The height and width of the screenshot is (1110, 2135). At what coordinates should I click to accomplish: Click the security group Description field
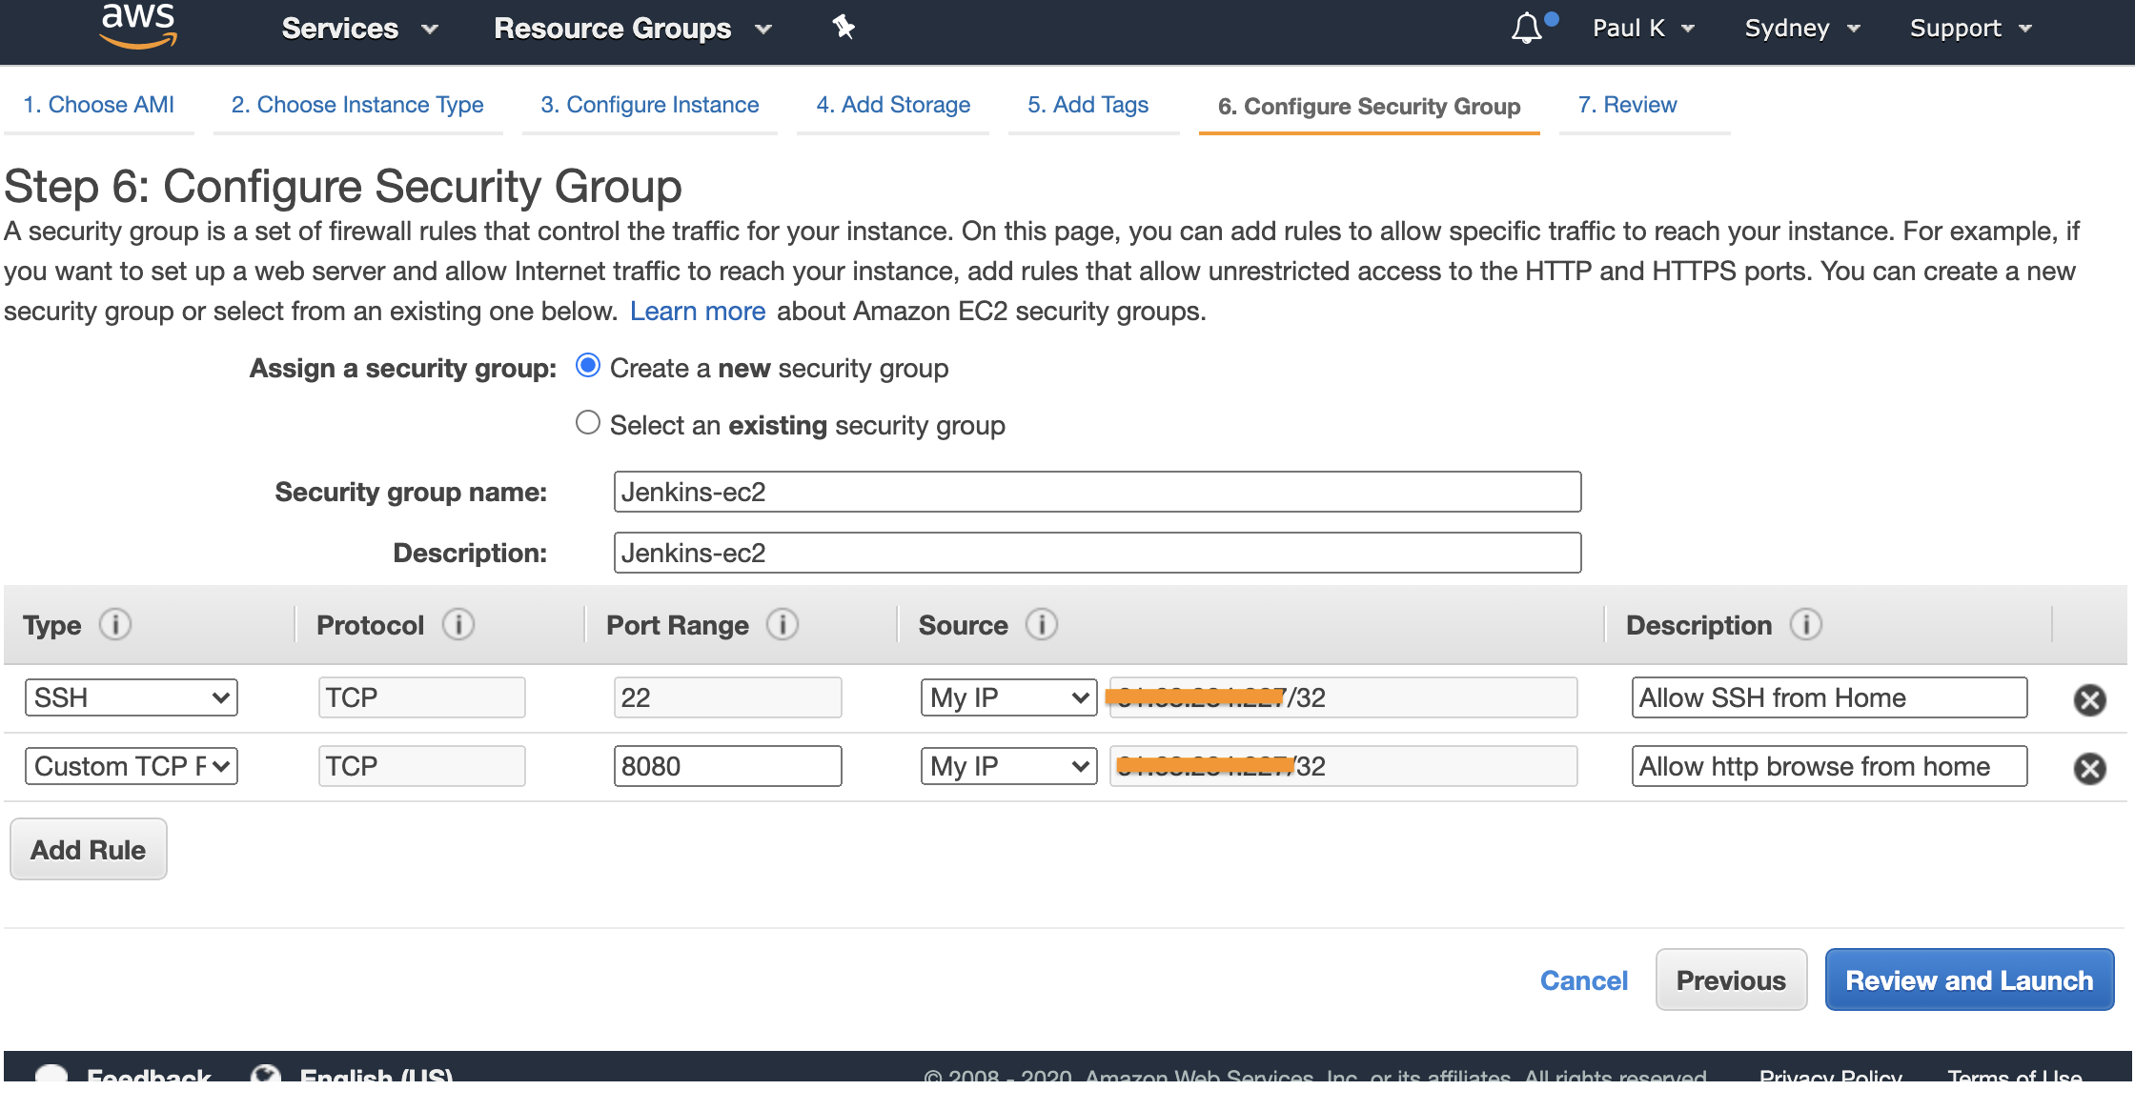(x=1097, y=553)
